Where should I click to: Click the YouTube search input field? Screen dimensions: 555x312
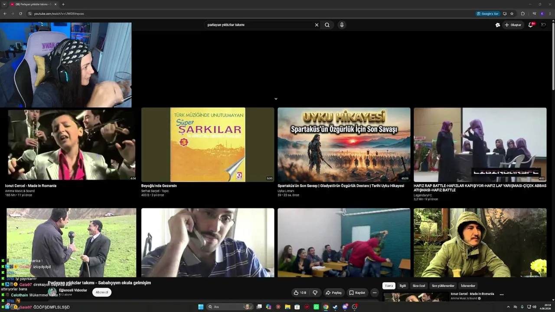[259, 25]
